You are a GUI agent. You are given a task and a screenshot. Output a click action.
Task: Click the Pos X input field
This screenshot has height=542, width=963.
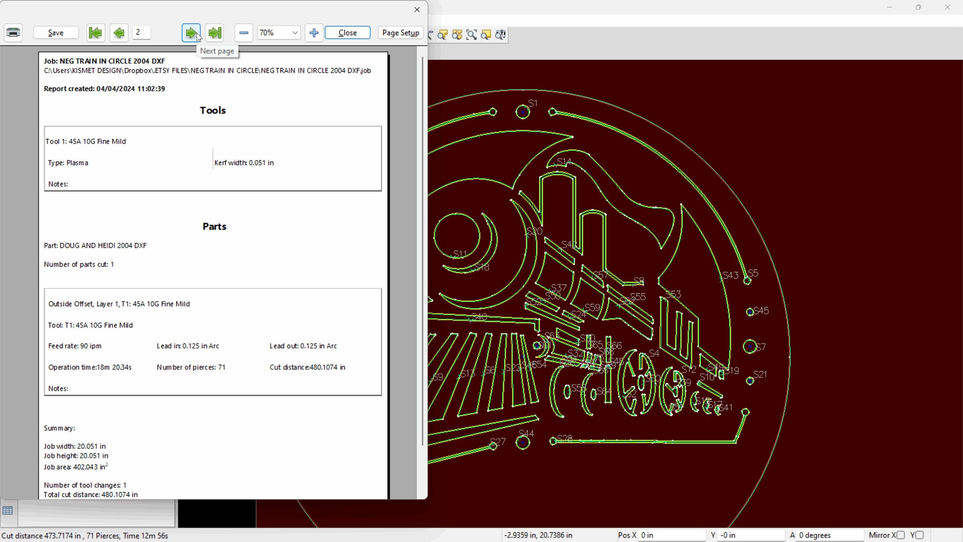pos(672,535)
